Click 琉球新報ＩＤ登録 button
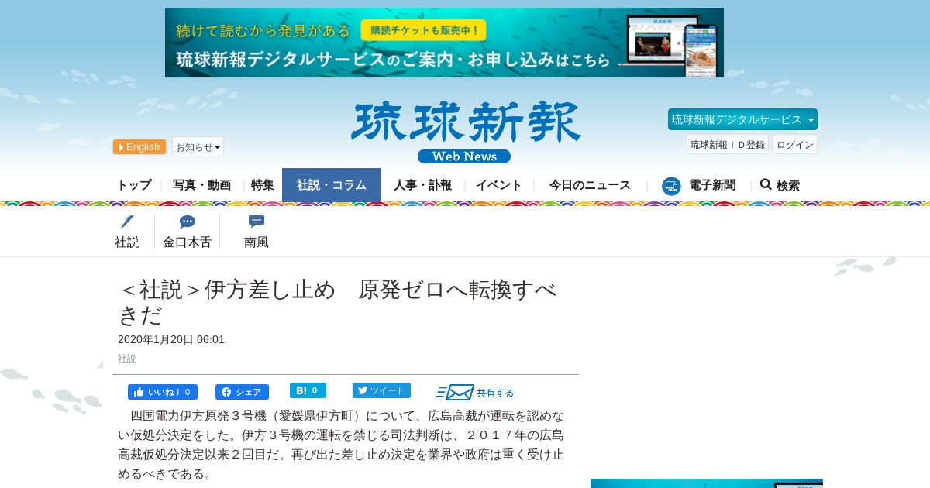The image size is (930, 488). [728, 144]
